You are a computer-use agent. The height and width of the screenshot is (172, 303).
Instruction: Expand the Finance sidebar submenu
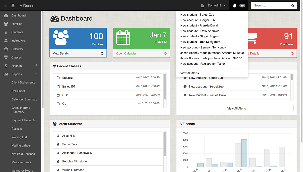point(36,65)
